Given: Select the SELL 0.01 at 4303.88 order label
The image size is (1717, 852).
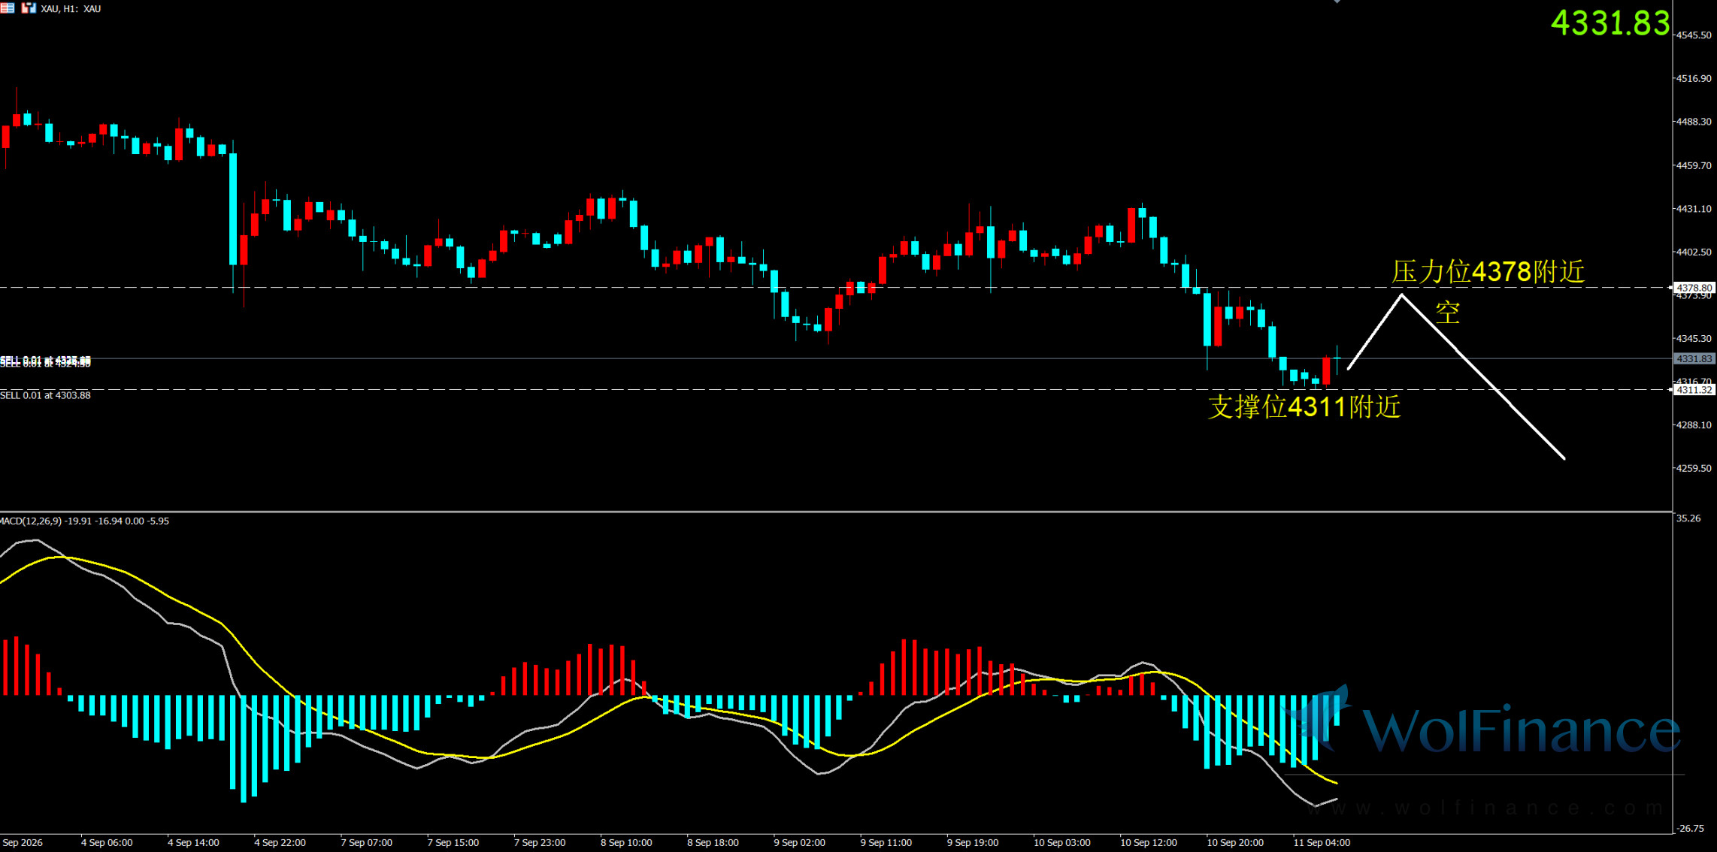Looking at the screenshot, I should [x=45, y=395].
